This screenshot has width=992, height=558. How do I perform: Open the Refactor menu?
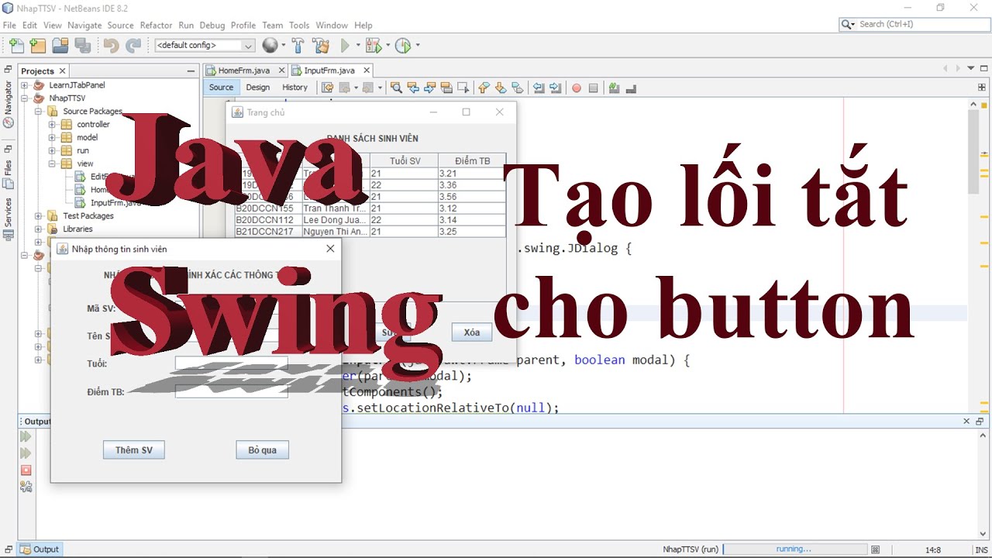click(157, 26)
